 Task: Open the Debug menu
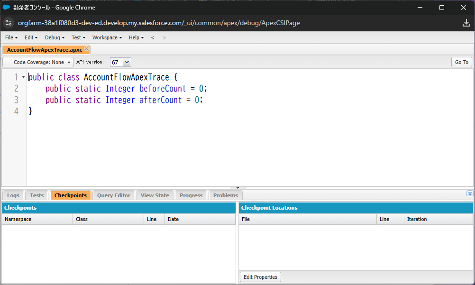[x=55, y=37]
